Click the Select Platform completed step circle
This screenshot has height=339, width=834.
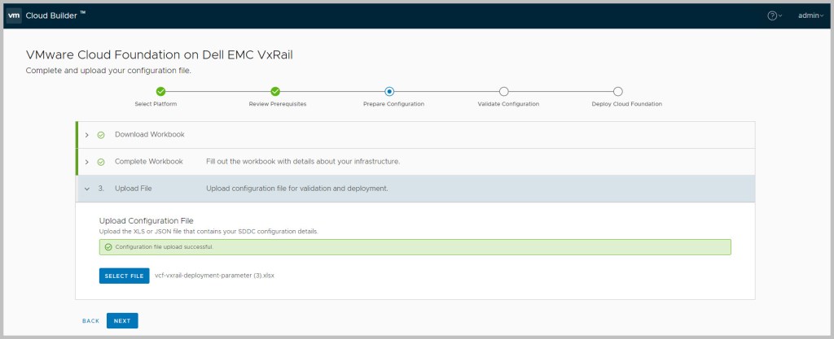160,92
